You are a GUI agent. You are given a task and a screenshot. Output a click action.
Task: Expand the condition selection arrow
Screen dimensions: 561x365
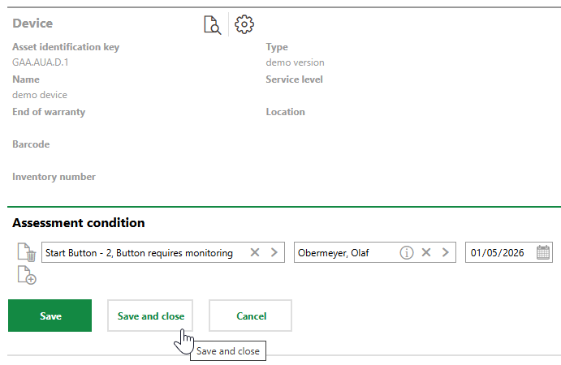(x=274, y=253)
